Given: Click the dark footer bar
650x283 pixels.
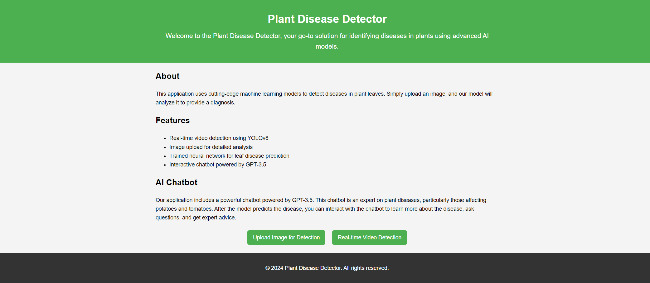Looking at the screenshot, I should (125, 268).
